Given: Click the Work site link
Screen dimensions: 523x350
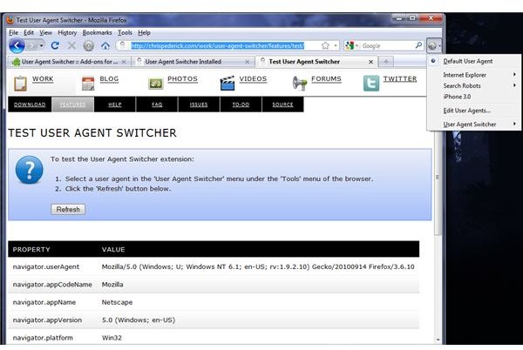Looking at the screenshot, I should point(43,79).
